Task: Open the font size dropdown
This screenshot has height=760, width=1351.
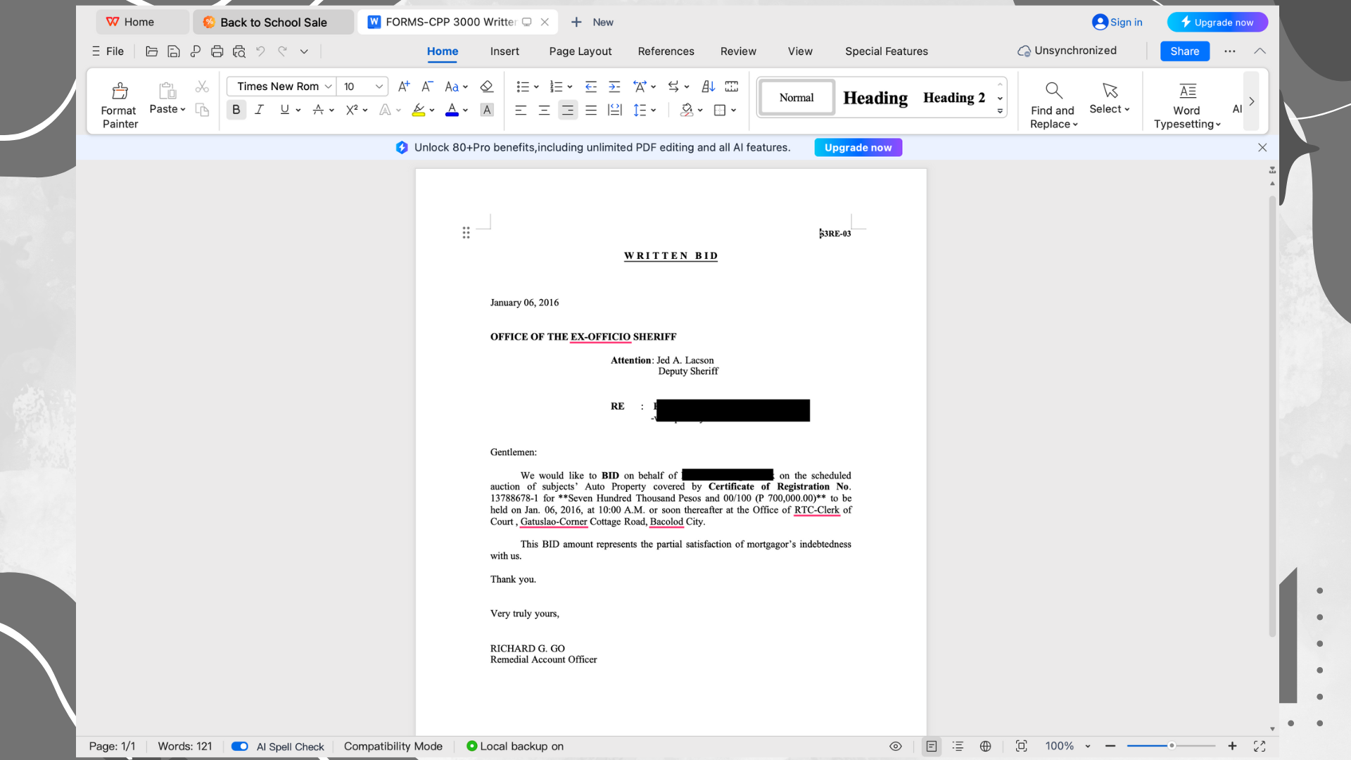Action: click(x=379, y=87)
